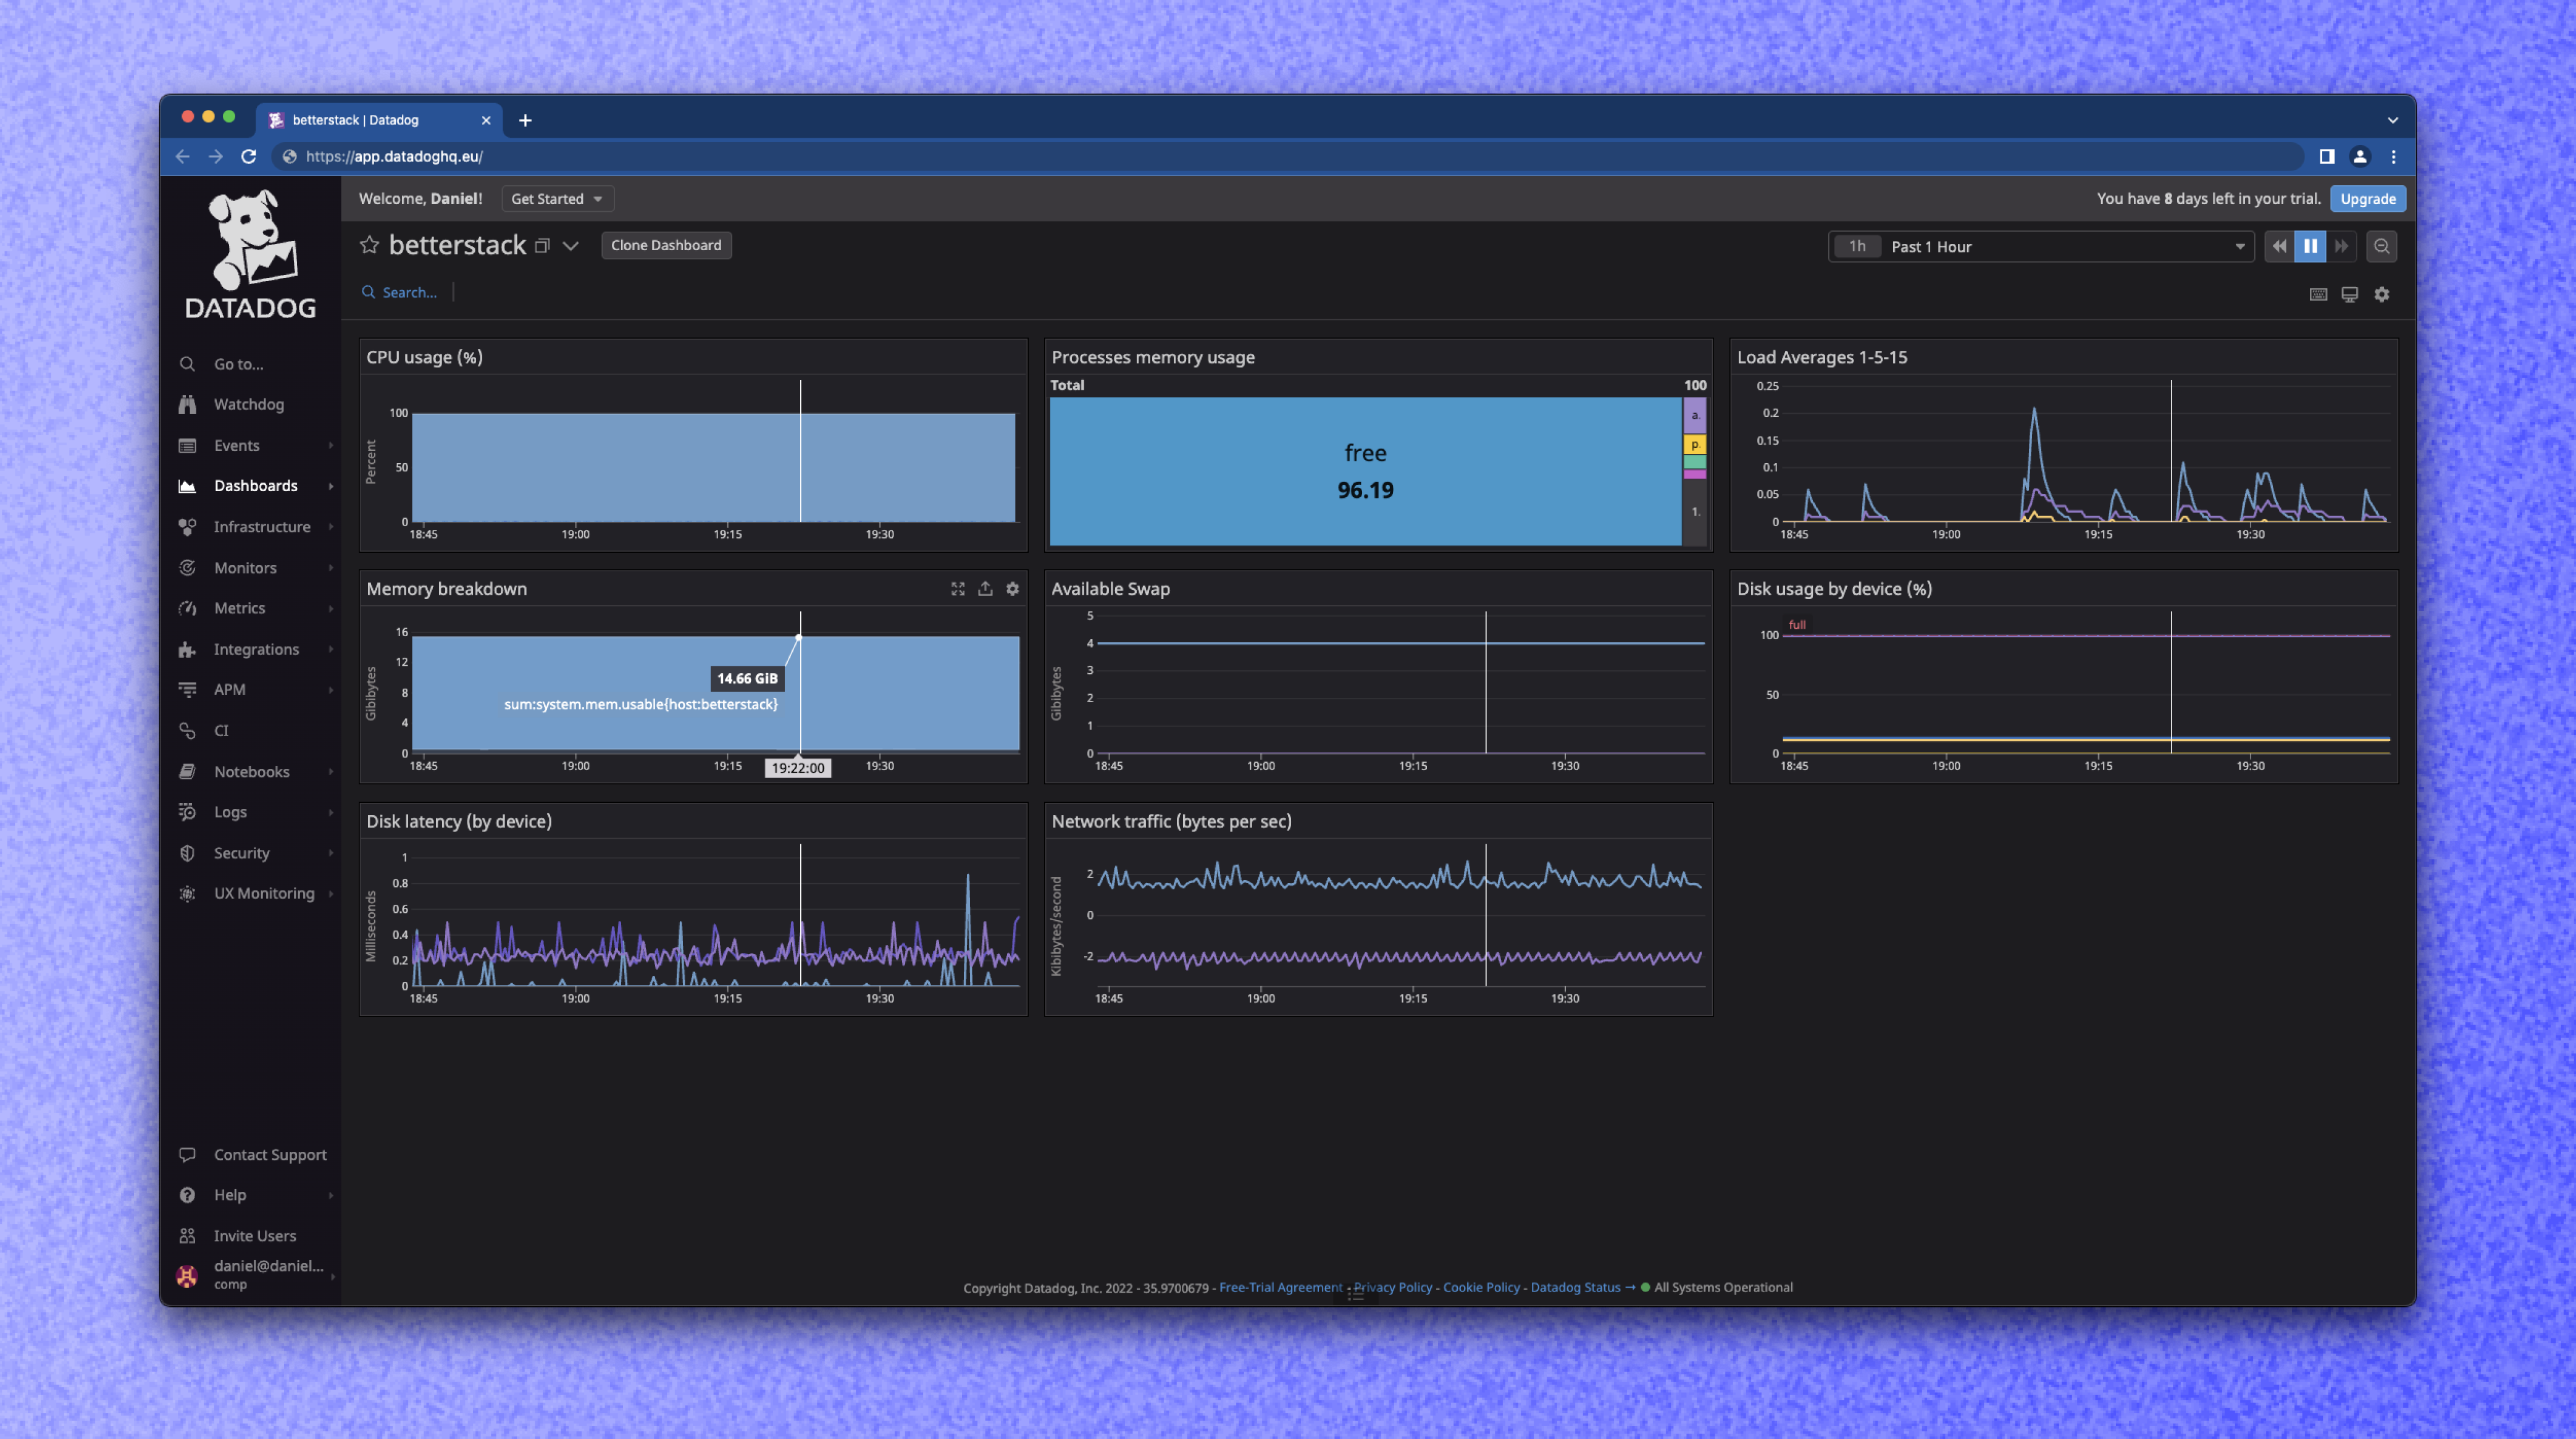Image resolution: width=2576 pixels, height=1439 pixels.
Task: Click fullscreen icon on Memory breakdown widget
Action: [x=958, y=589]
